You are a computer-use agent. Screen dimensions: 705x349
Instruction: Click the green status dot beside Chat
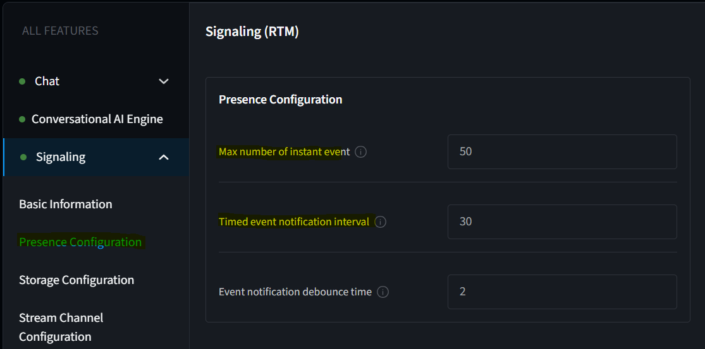22,81
